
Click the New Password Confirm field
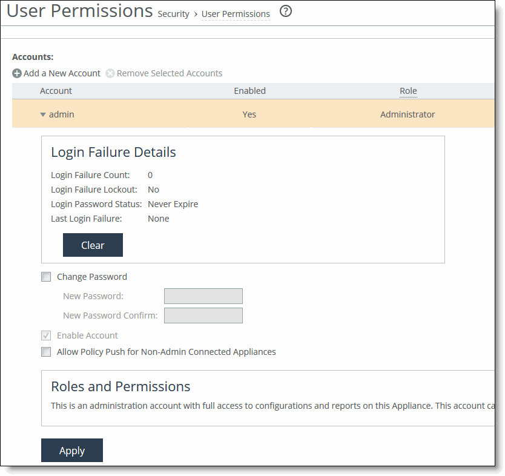pos(203,316)
